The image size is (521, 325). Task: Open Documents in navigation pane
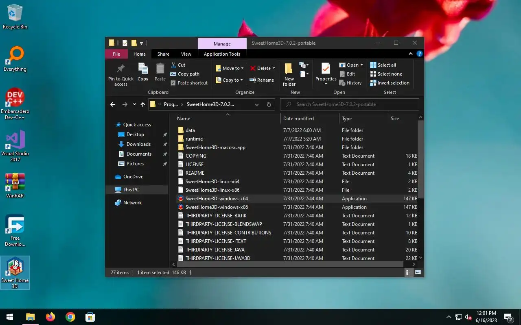point(139,154)
